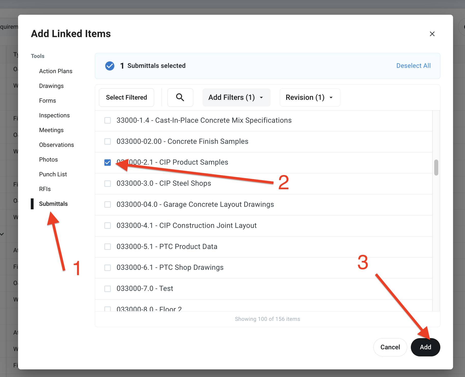
Task: Close the Add Linked Items dialog
Action: (432, 34)
